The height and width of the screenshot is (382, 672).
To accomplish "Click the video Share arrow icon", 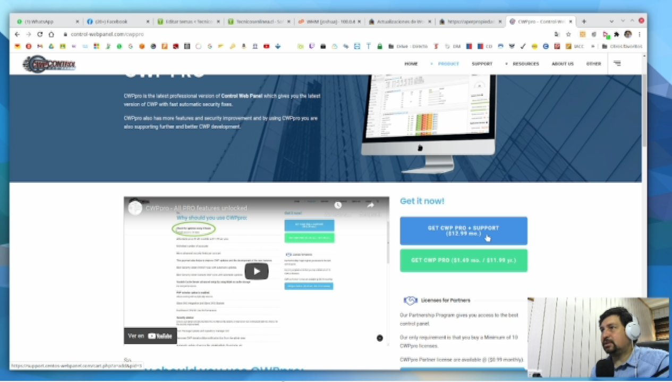I will (x=370, y=205).
